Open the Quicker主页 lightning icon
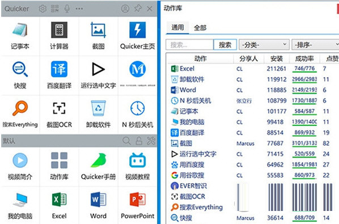The height and width of the screenshot is (224, 339). 138,36
